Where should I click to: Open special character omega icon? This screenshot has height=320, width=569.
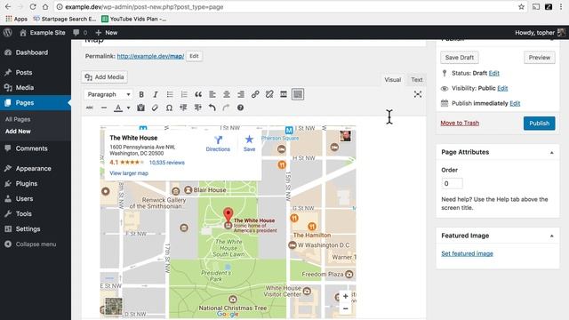click(x=169, y=108)
